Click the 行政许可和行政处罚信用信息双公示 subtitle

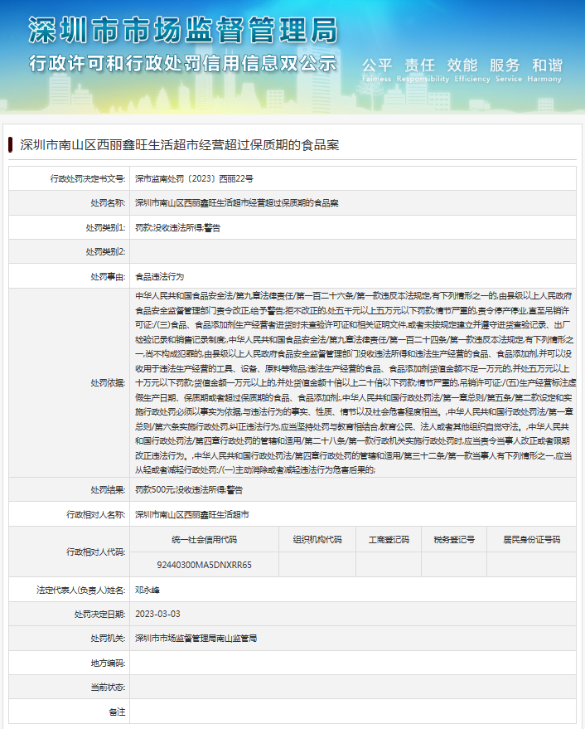click(183, 63)
